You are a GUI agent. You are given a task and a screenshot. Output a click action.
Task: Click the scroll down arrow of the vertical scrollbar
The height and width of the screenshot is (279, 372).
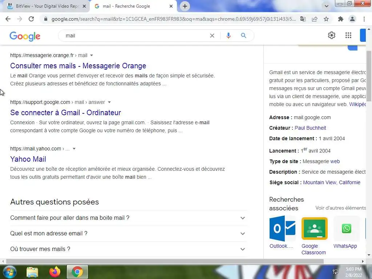point(369,255)
